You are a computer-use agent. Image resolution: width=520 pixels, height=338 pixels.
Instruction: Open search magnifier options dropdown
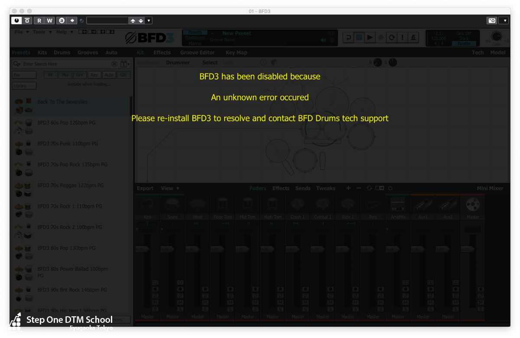click(16, 64)
